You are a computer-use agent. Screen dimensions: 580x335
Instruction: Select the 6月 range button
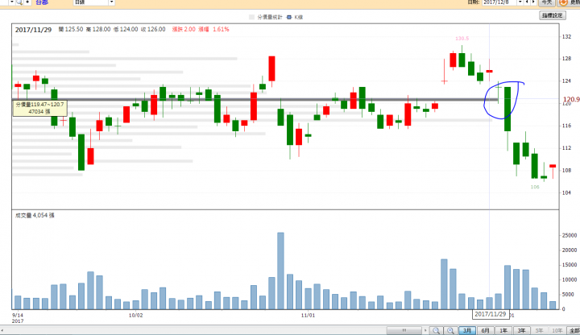[x=485, y=330]
